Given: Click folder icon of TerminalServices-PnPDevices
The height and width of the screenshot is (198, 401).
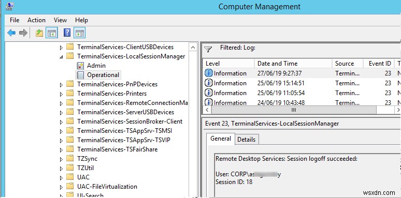Looking at the screenshot, I should point(70,84).
